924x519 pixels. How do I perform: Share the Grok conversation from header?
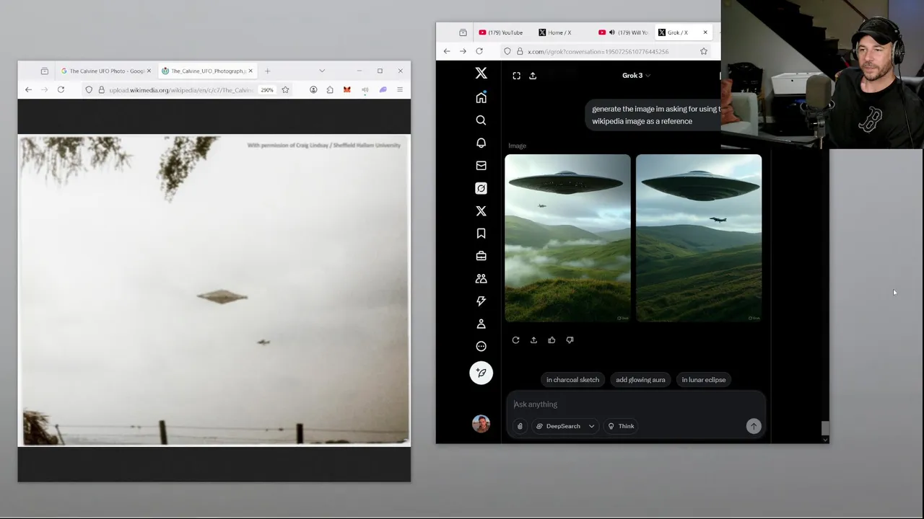click(533, 76)
